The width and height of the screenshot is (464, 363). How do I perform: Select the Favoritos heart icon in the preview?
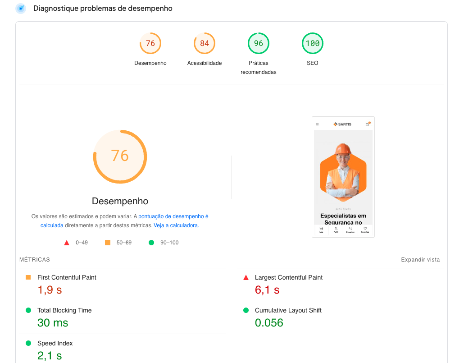pos(365,229)
